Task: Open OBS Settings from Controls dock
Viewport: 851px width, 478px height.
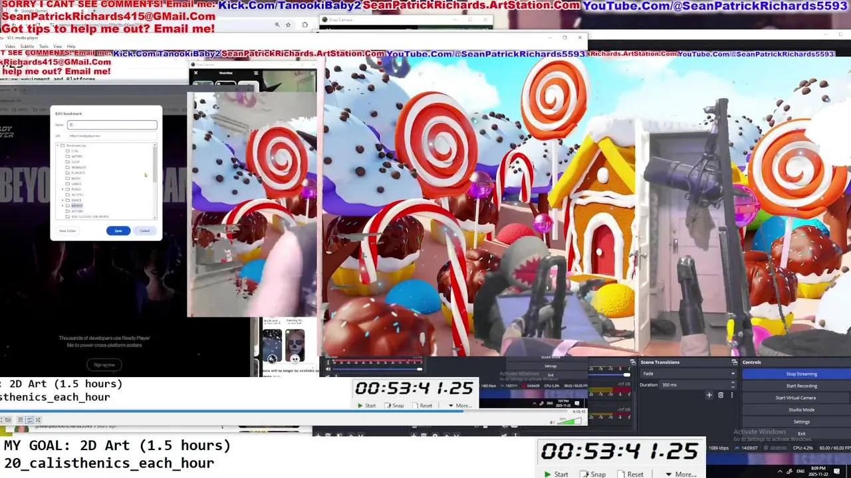Action: pos(801,422)
